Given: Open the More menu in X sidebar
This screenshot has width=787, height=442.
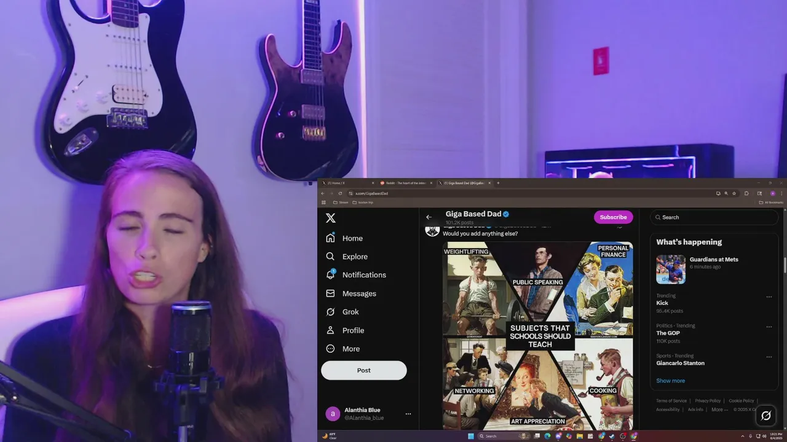Looking at the screenshot, I should (x=344, y=349).
